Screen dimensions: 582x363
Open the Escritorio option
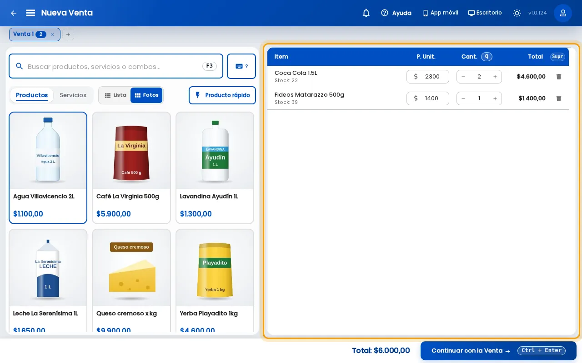pos(485,13)
